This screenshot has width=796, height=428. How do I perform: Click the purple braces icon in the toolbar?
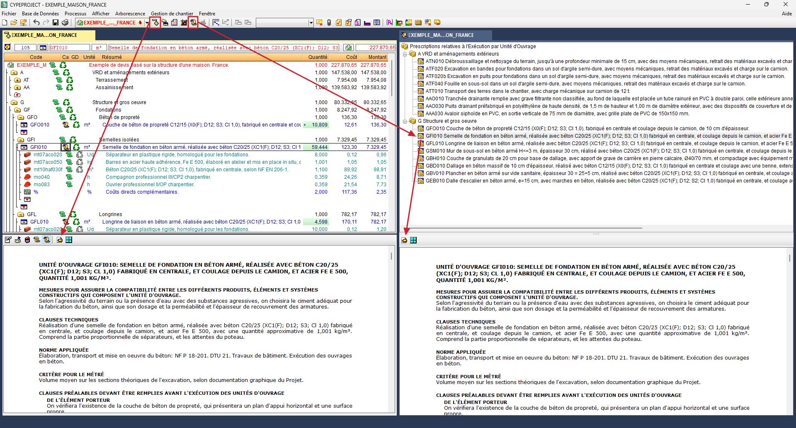pyautogui.click(x=390, y=22)
